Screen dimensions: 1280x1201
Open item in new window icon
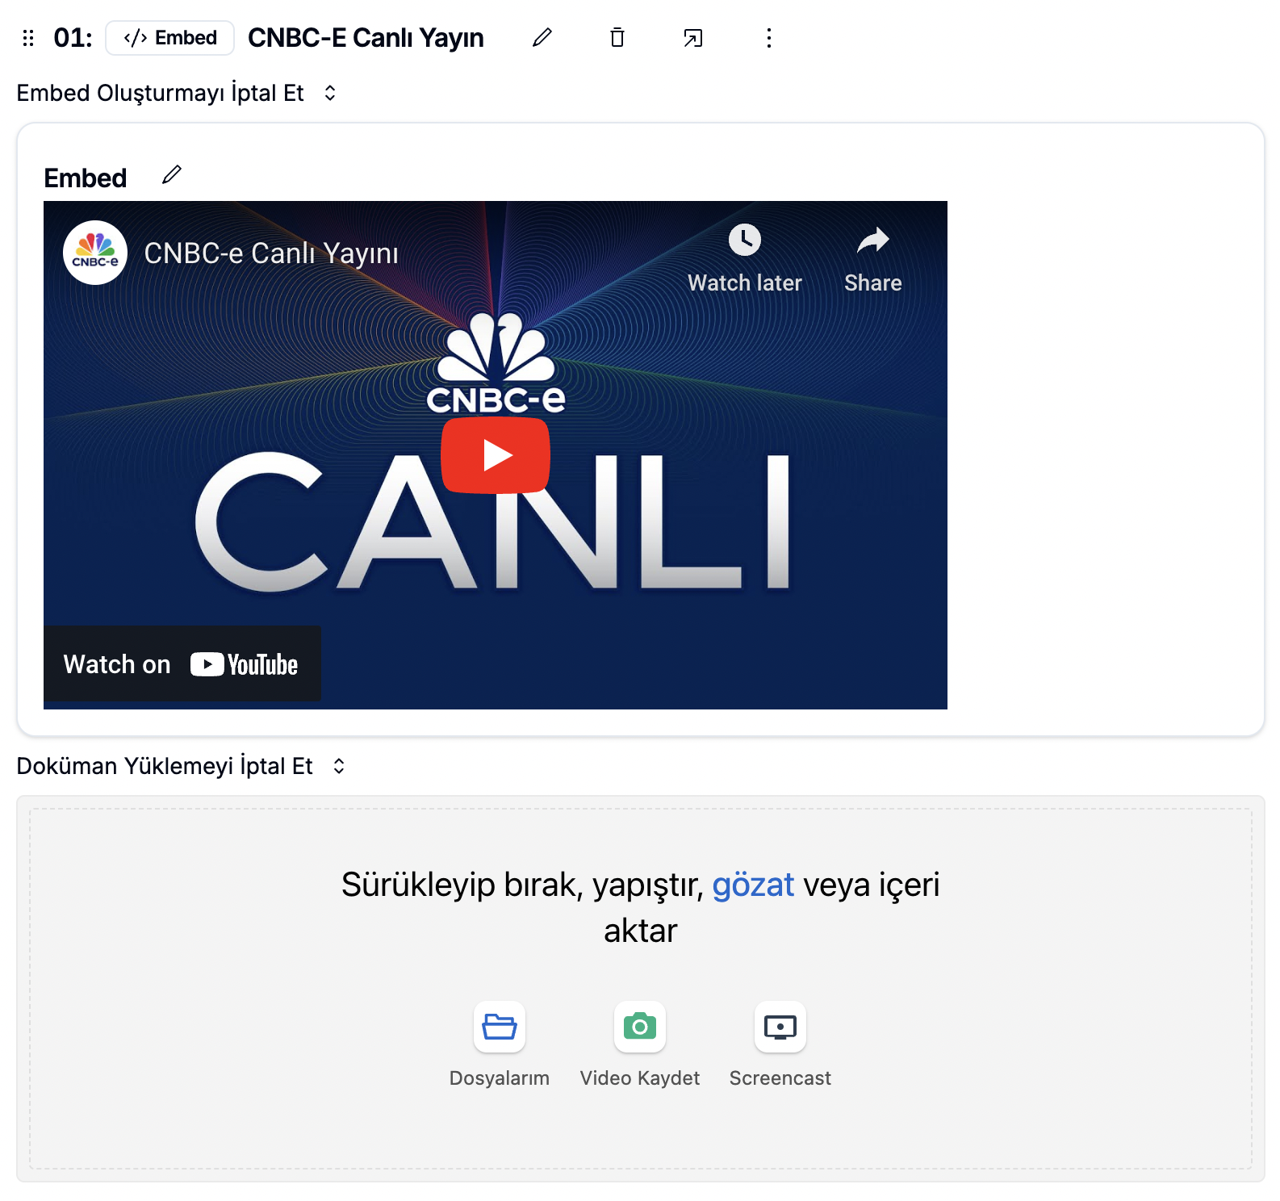point(692,38)
